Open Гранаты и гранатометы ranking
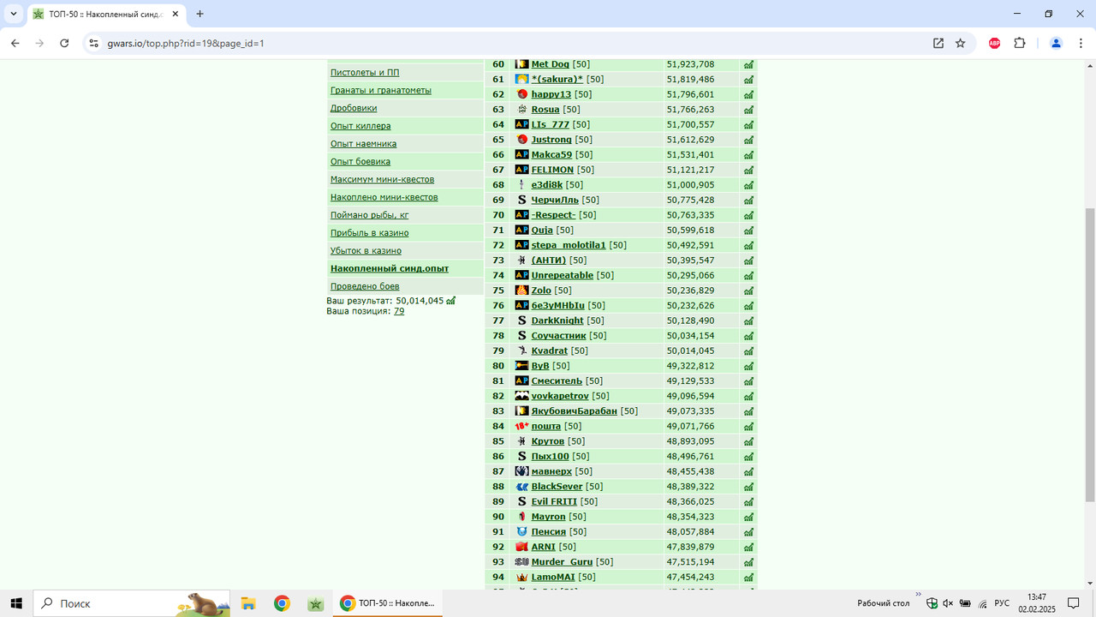 click(x=381, y=91)
